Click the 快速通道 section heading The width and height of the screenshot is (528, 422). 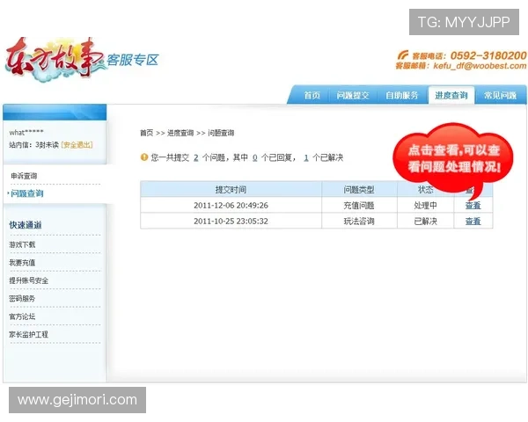click(26, 225)
